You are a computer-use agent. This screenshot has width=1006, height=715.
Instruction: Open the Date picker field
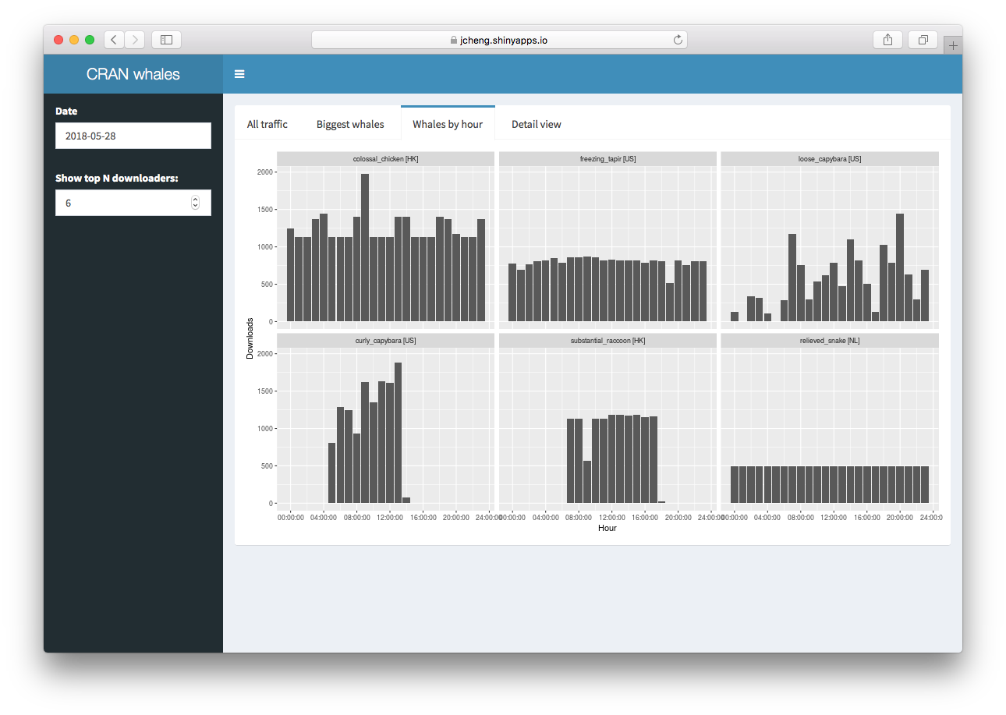[133, 136]
